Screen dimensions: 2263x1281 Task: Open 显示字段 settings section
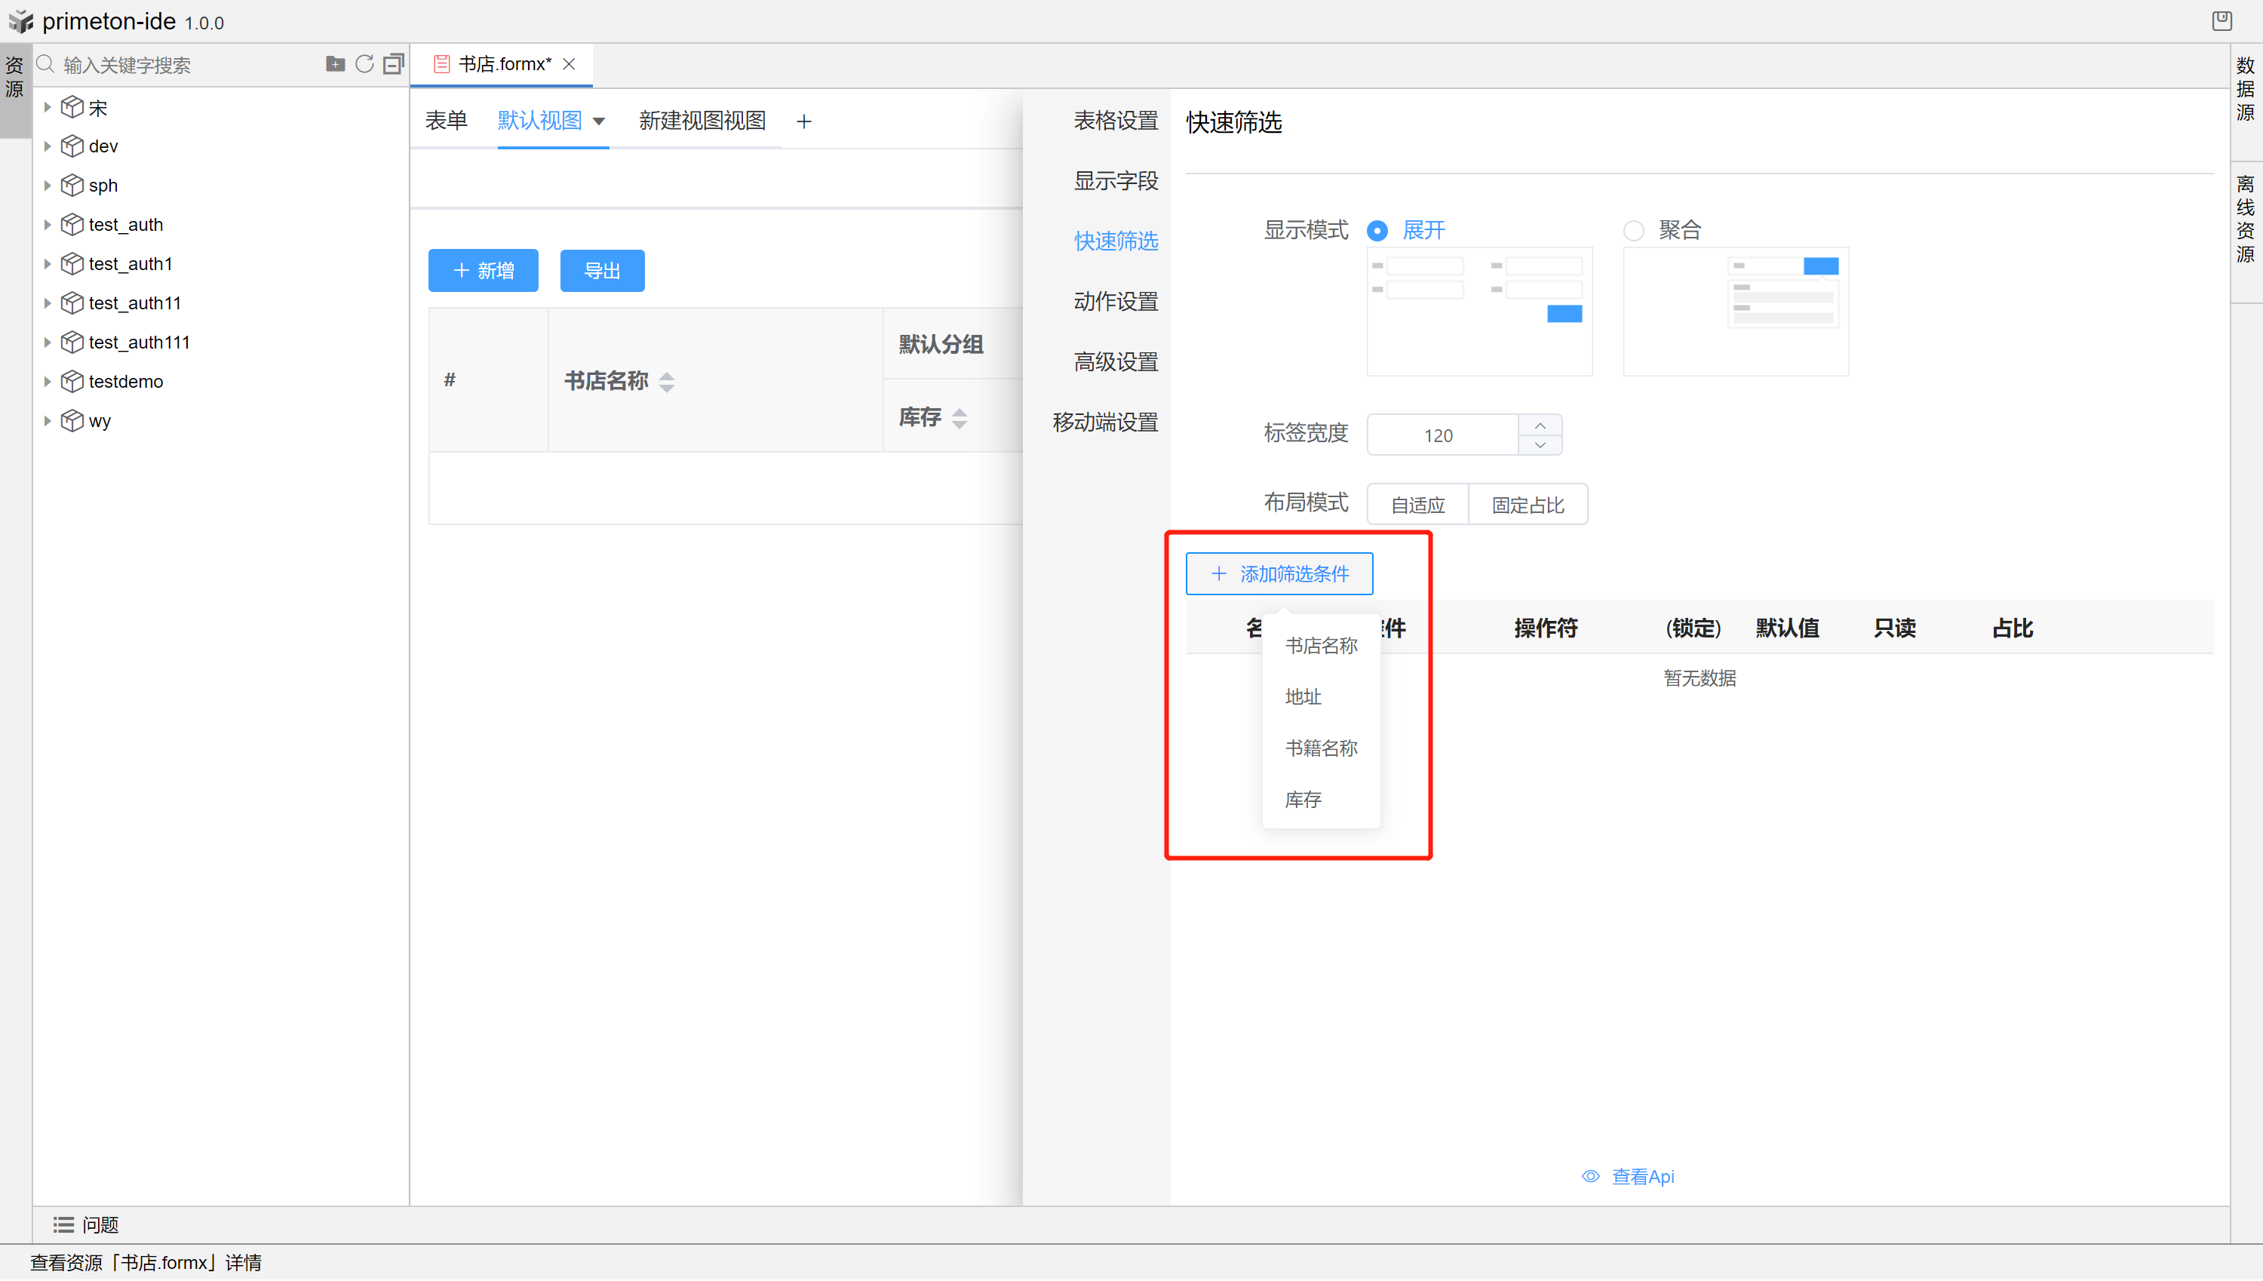[x=1115, y=181]
